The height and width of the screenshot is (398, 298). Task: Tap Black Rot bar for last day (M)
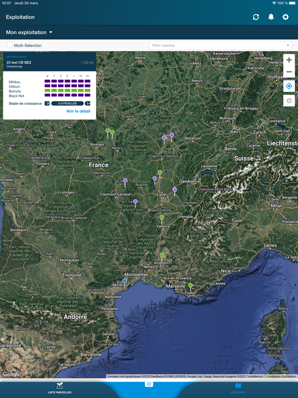tap(87, 95)
